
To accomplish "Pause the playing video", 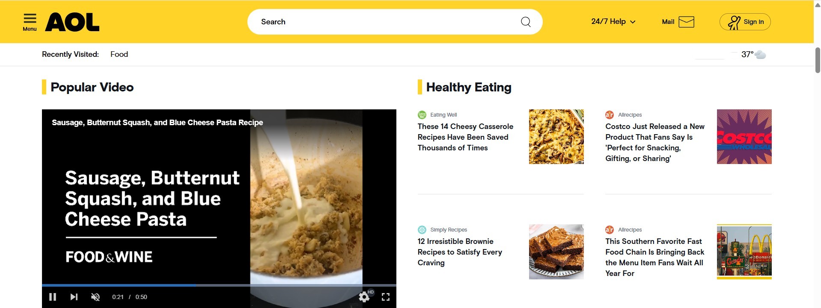I will [53, 297].
